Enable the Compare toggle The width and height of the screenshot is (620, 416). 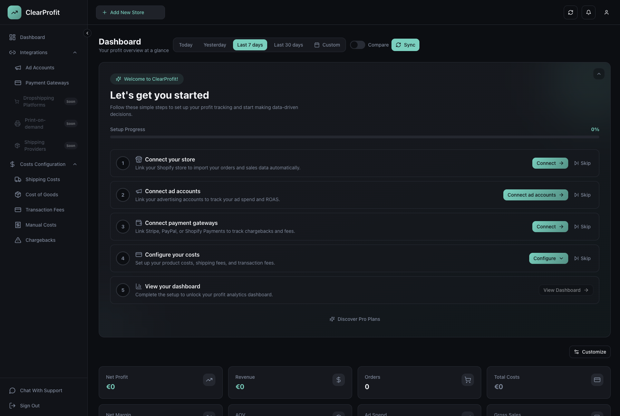tap(358, 45)
